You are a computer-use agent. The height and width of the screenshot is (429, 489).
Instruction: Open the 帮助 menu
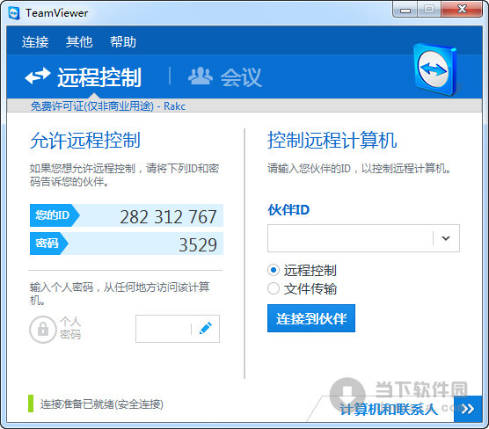point(123,42)
